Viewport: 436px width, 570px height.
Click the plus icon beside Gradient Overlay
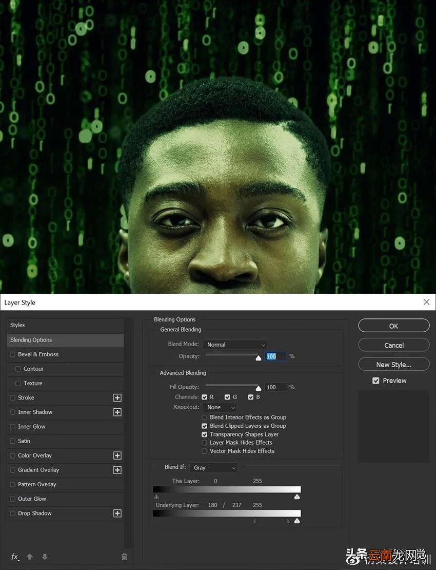point(117,470)
